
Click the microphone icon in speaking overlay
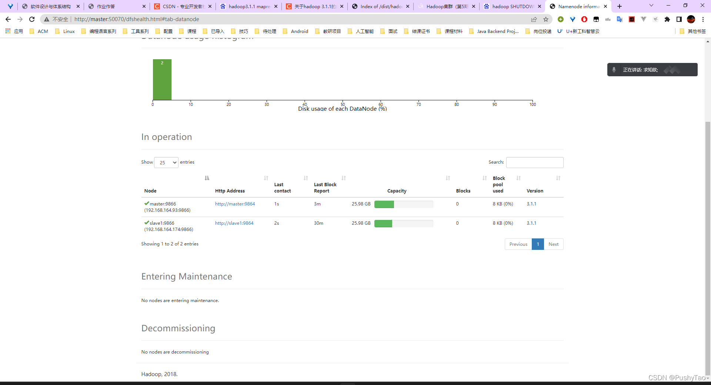coord(614,70)
